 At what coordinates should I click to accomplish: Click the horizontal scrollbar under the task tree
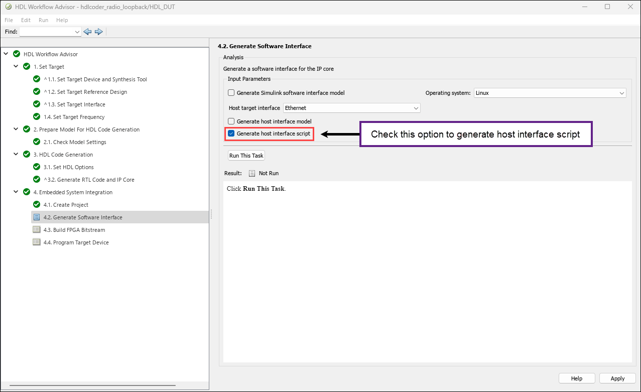click(92, 385)
